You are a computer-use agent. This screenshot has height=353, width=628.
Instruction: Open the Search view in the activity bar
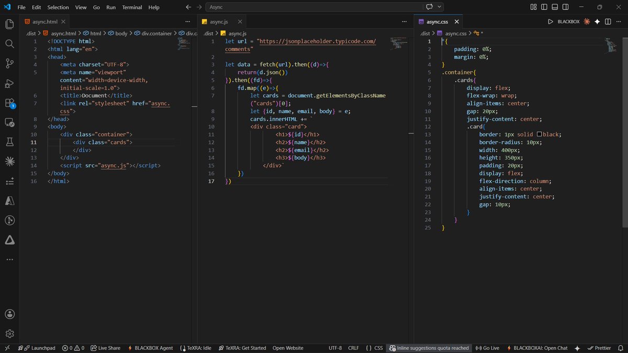[9, 44]
